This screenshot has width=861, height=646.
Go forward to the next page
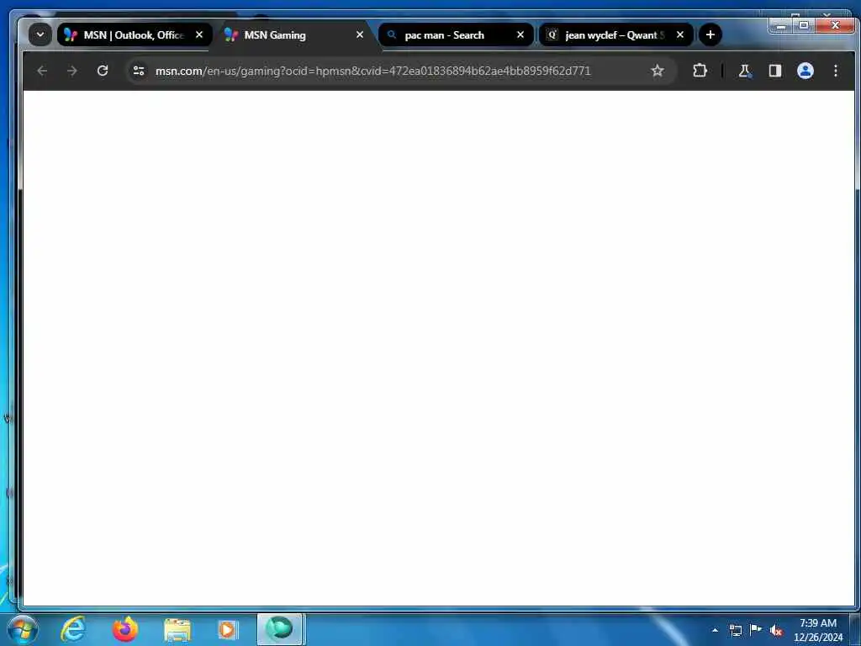(x=72, y=71)
